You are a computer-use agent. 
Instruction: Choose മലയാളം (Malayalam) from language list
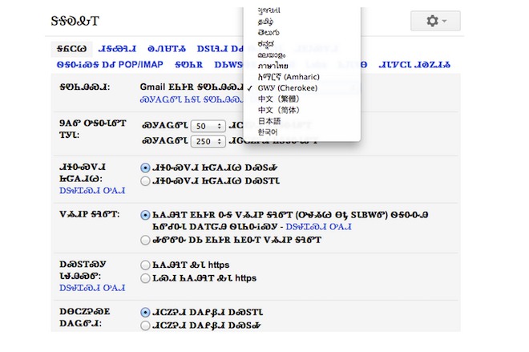[x=271, y=55]
